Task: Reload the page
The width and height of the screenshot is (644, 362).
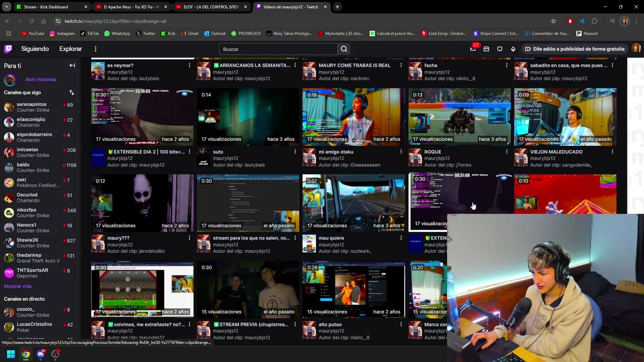Action: tap(31, 21)
